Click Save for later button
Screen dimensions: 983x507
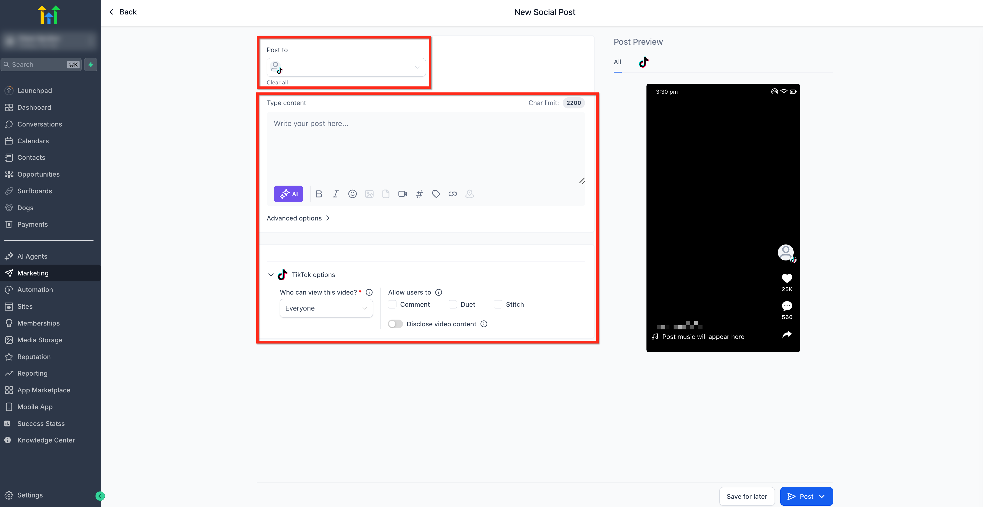(746, 496)
